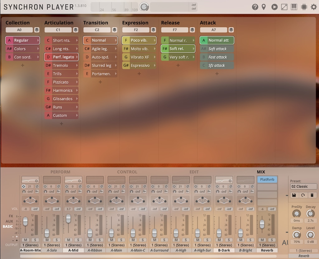Image resolution: width=319 pixels, height=259 pixels.
Task: Expand the Soft rel. release arrow
Action: coord(193,49)
